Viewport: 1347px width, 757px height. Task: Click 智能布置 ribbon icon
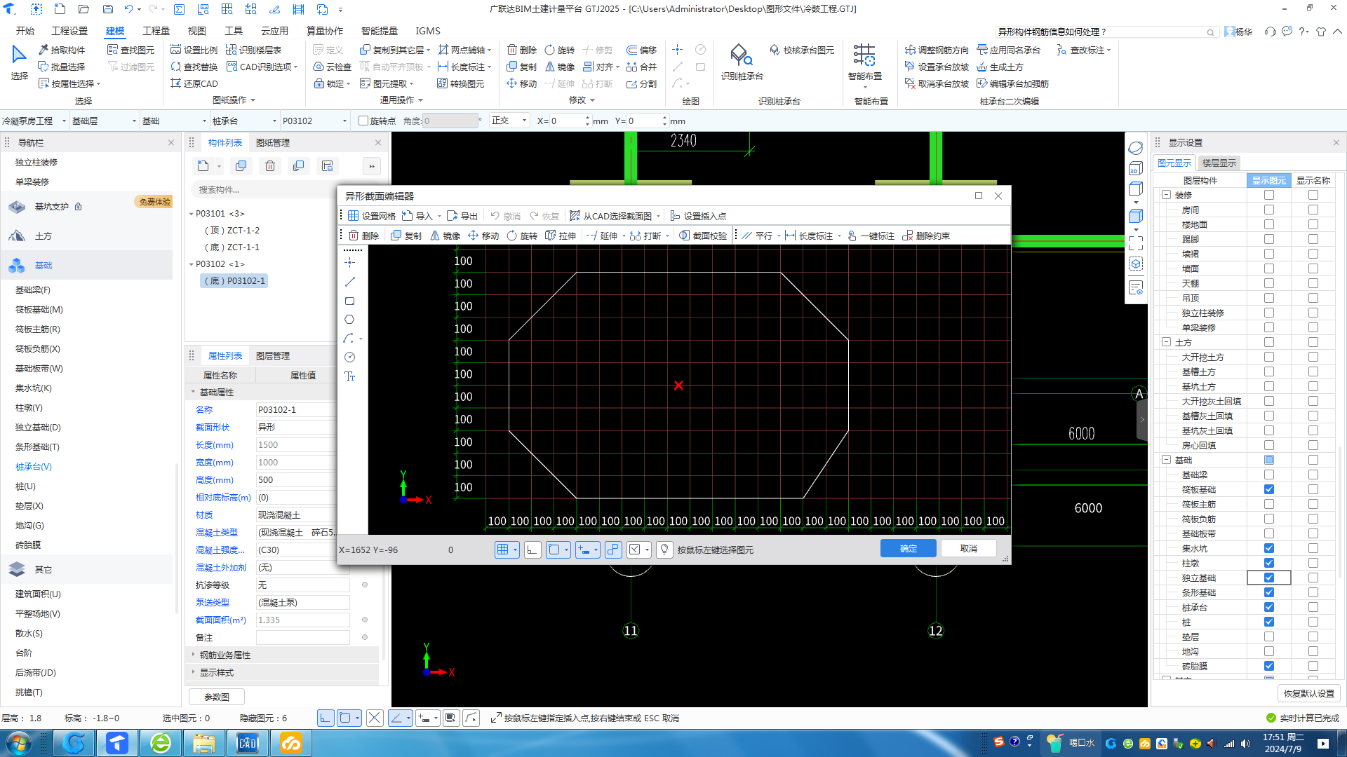(864, 62)
